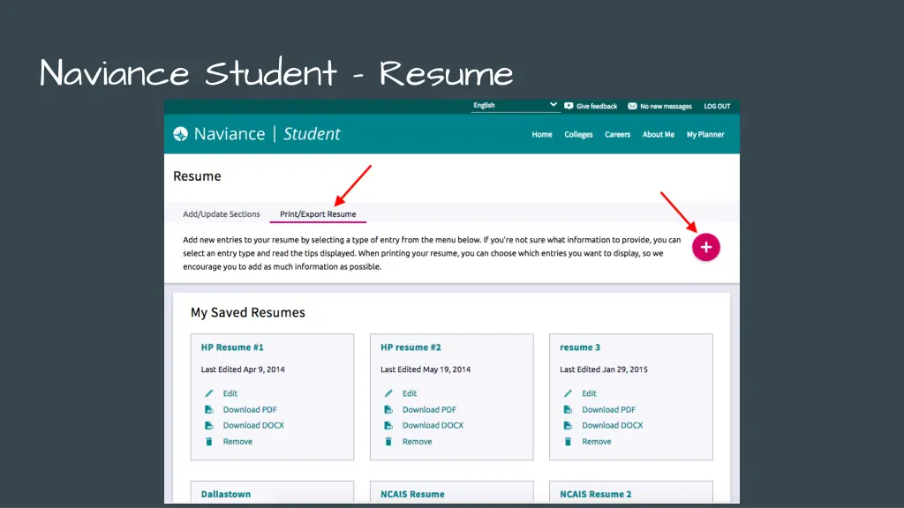Click Download DOCX under resume 3
This screenshot has width=904, height=508.
pyautogui.click(x=612, y=425)
